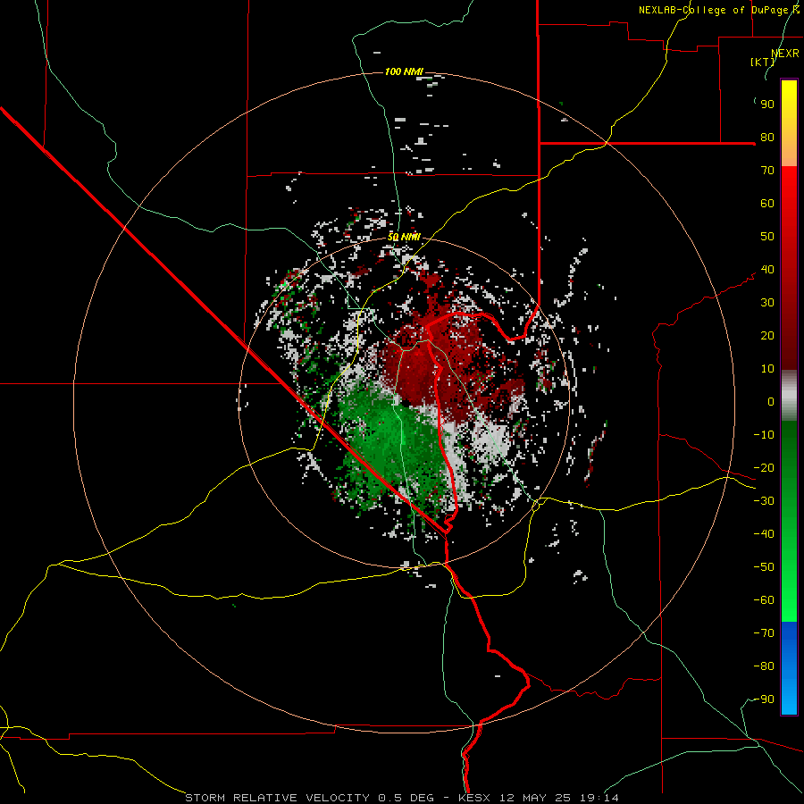The height and width of the screenshot is (804, 804).
Task: Click the '90' value on velocity scale
Action: pos(767,105)
